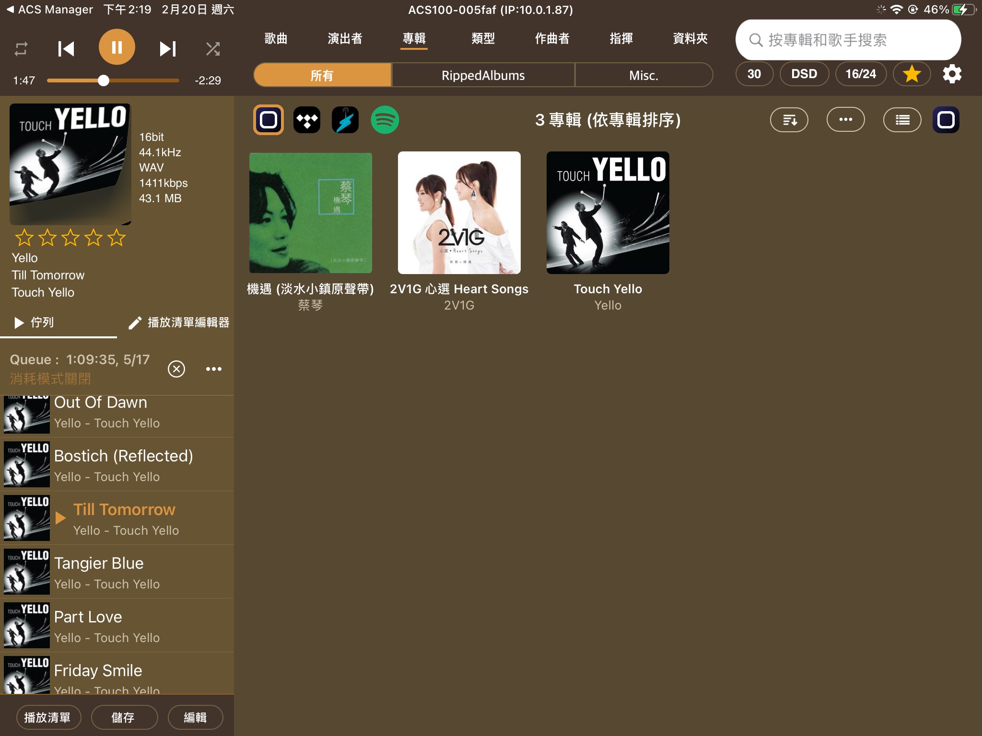Open the 播放清單 playlists button
Screen dimensions: 982x736
coord(48,717)
